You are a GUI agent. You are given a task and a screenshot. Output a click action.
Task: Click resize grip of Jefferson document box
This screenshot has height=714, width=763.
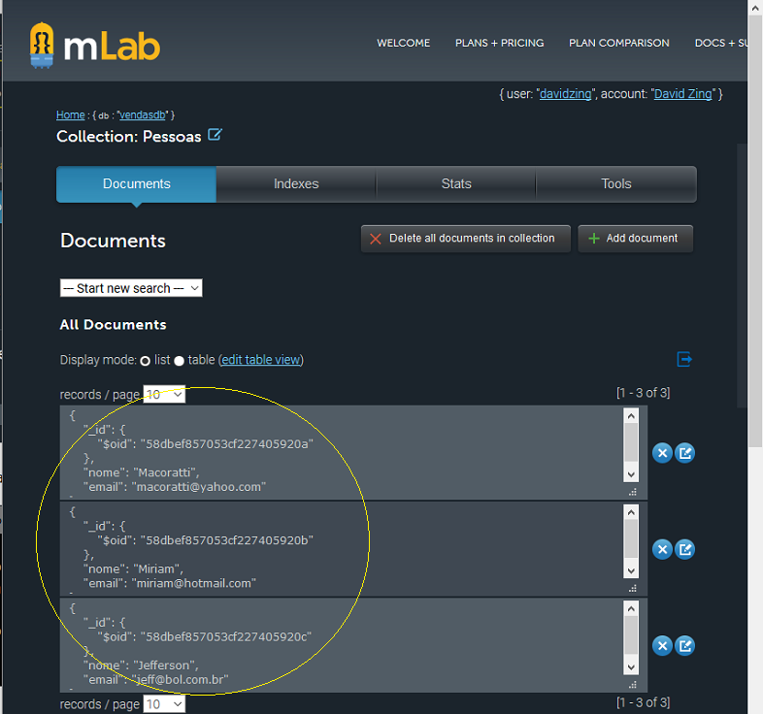(633, 685)
